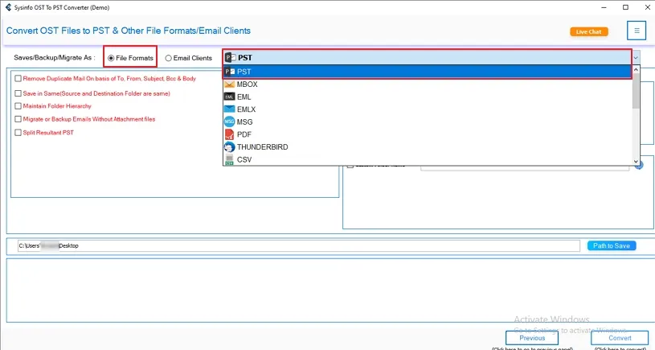The height and width of the screenshot is (350, 655).
Task: Click the round MSG icon
Action: tap(229, 121)
